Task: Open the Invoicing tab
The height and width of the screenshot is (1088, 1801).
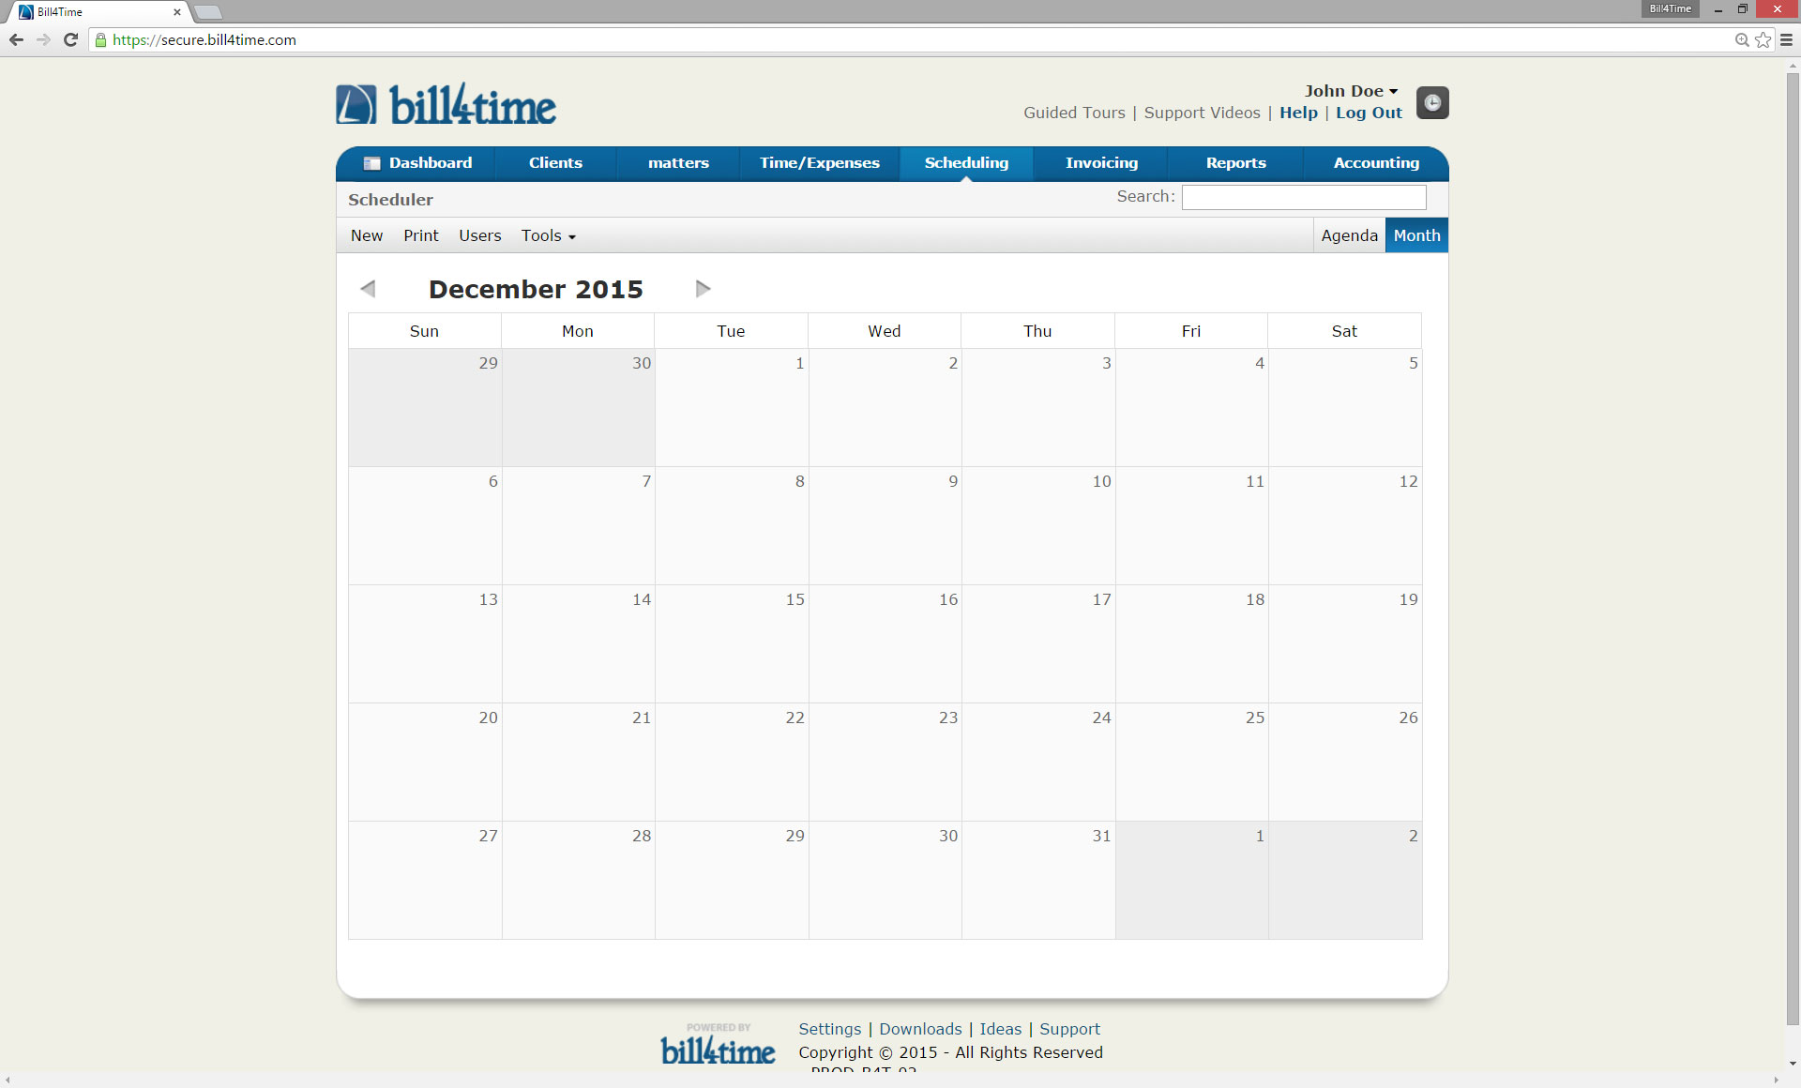Action: coord(1101,163)
